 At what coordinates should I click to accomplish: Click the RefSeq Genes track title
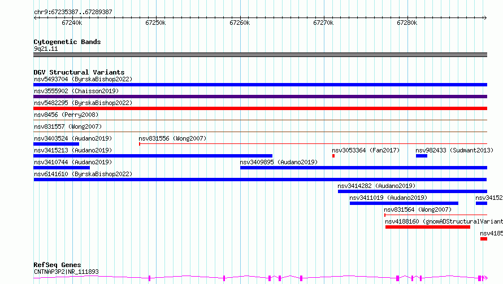click(57, 265)
